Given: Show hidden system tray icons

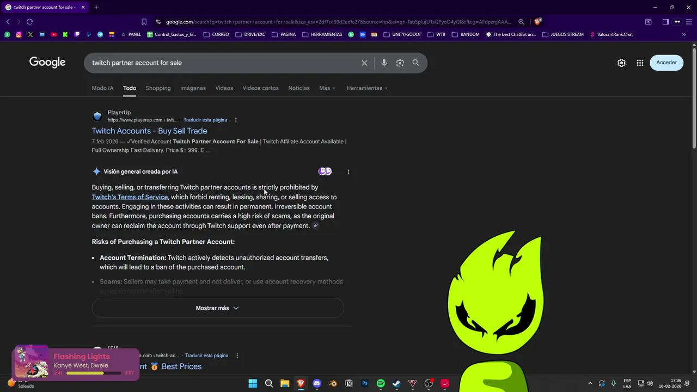Looking at the screenshot, I should tap(590, 383).
